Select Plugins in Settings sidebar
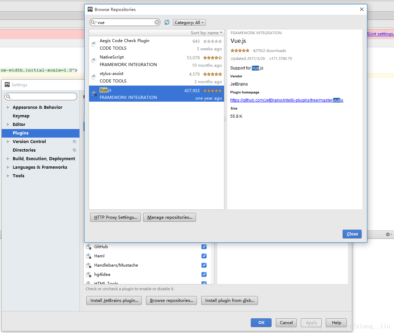394x333 pixels. click(x=21, y=133)
